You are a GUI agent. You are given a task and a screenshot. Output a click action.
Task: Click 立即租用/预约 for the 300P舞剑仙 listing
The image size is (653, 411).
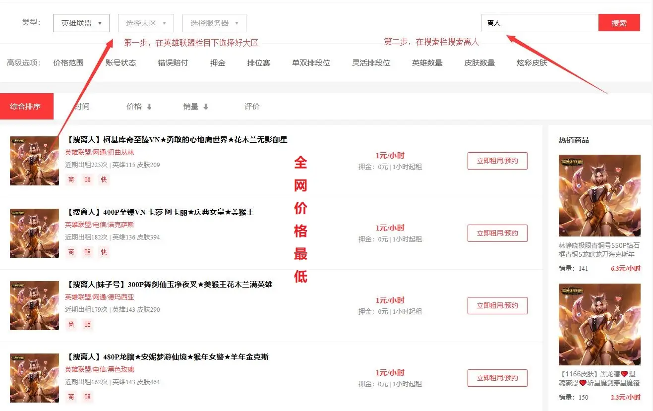tap(497, 305)
